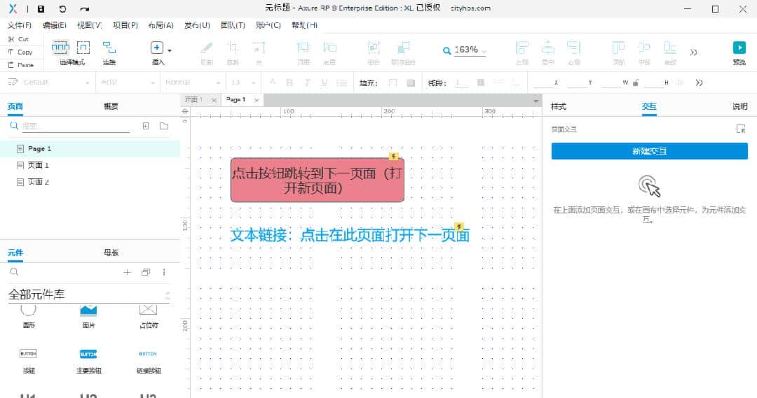Image resolution: width=757 pixels, height=398 pixels.
Task: Switch to the 说明 notes tab
Action: coord(739,106)
